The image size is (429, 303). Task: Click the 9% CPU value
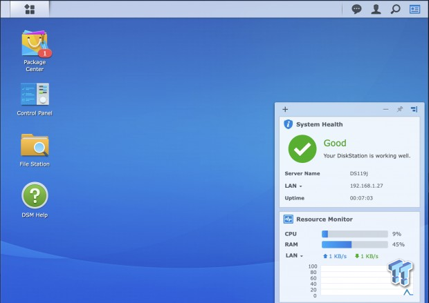396,234
